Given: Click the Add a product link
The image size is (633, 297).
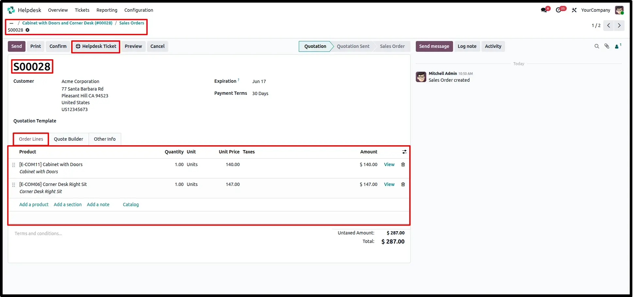Looking at the screenshot, I should pos(34,205).
